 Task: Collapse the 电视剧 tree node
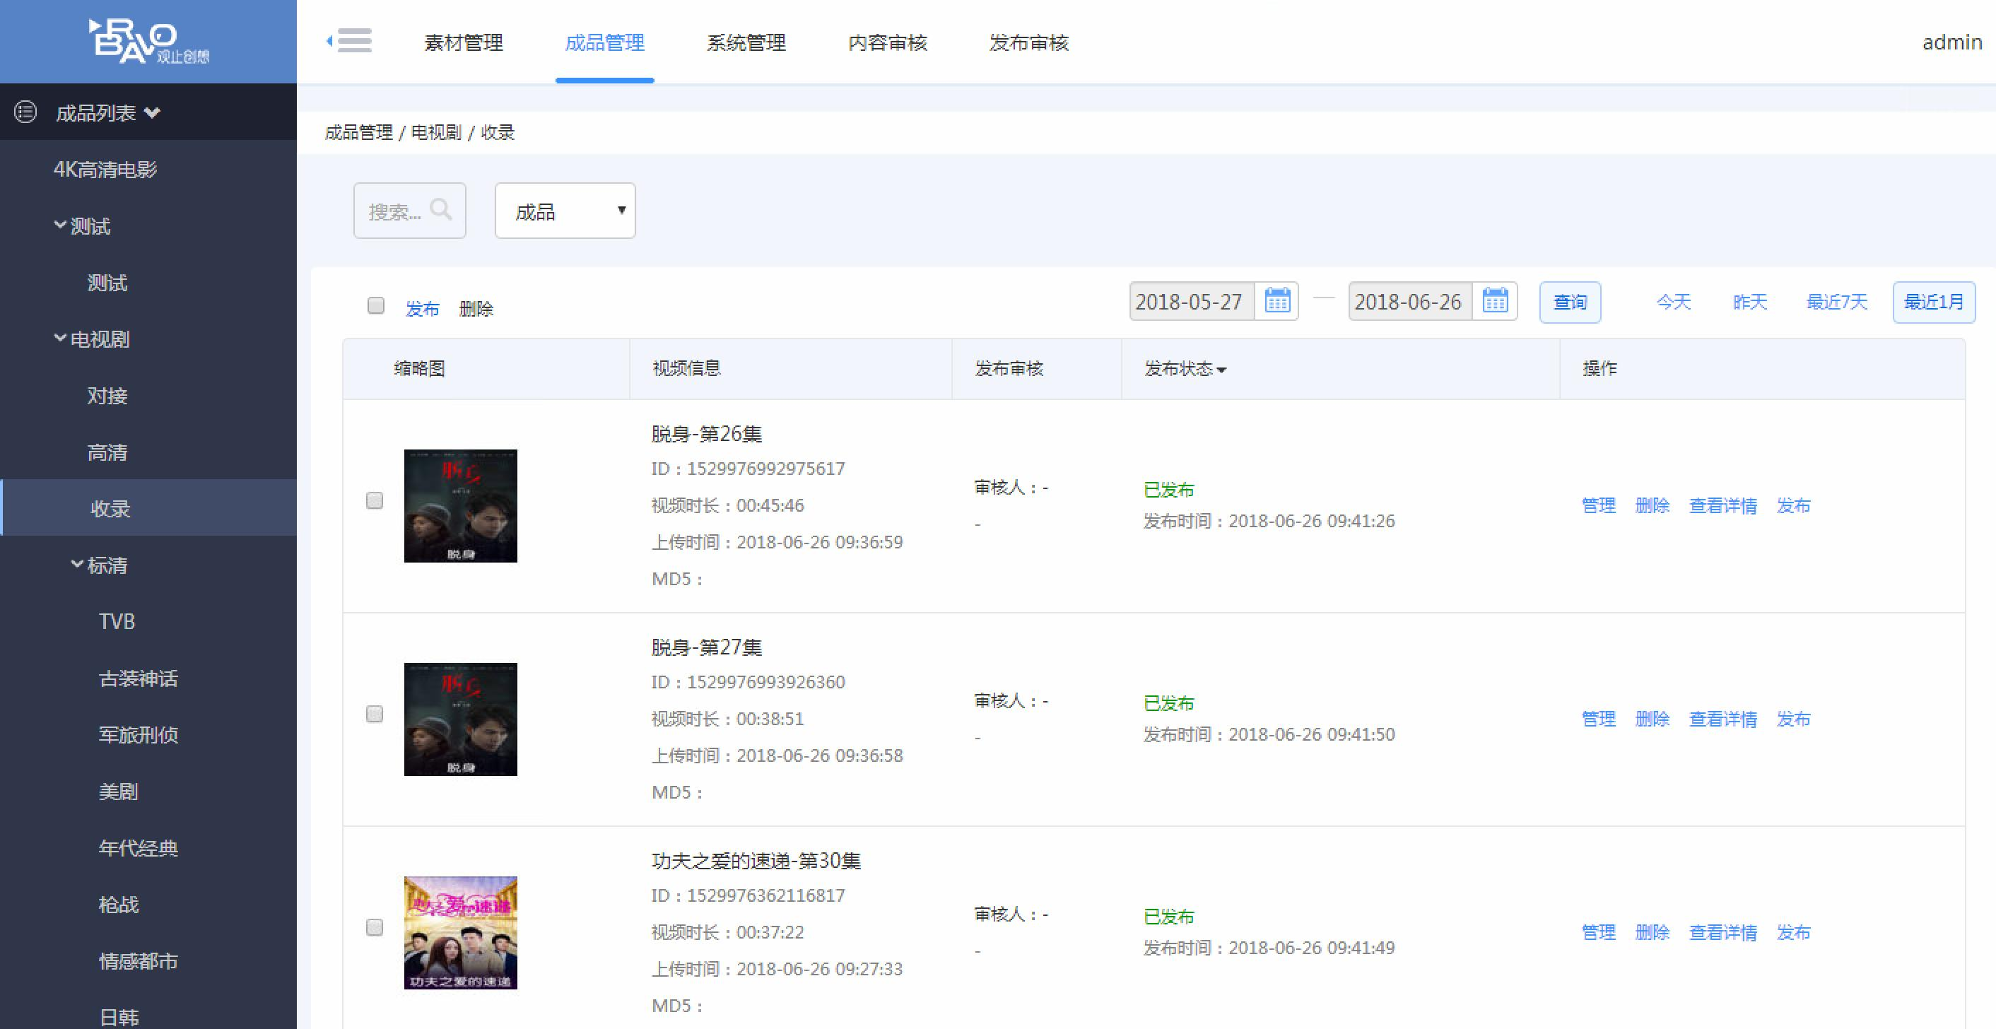tap(59, 339)
